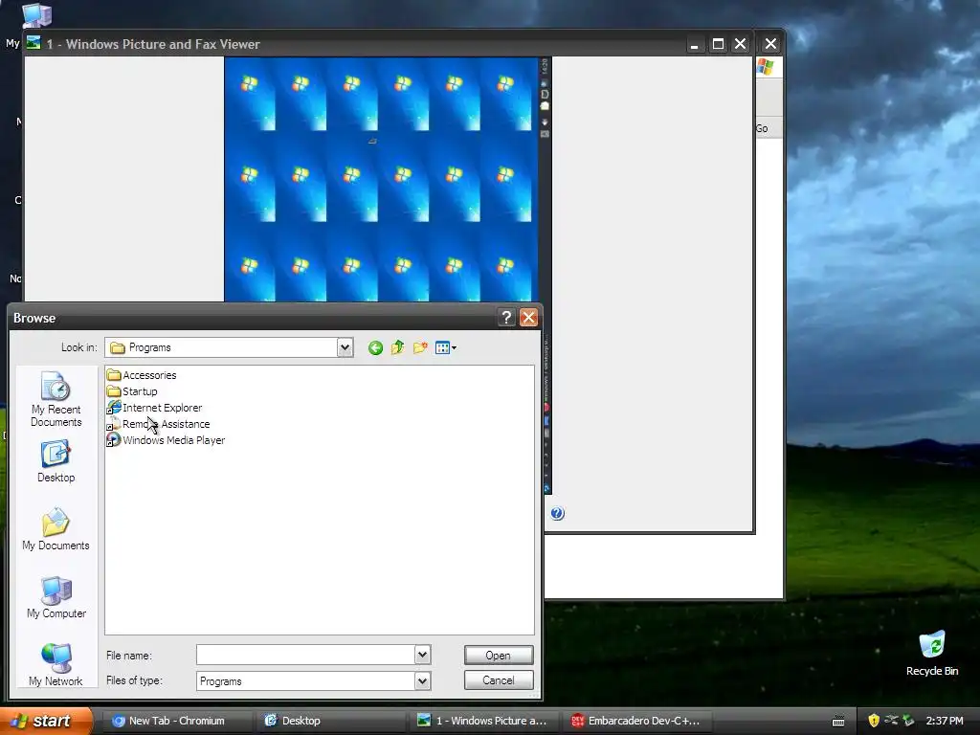Select the Internet Explorer shortcut
Viewport: 980px width, 735px height.
tap(154, 408)
